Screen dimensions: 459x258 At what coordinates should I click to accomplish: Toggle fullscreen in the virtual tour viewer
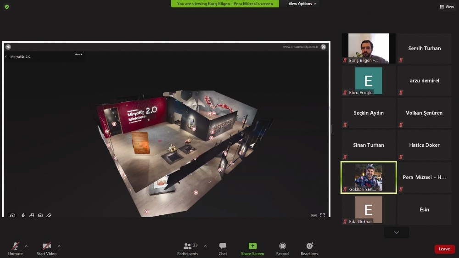pos(323,215)
